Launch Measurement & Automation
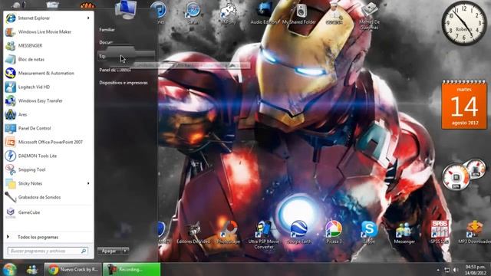 48,74
